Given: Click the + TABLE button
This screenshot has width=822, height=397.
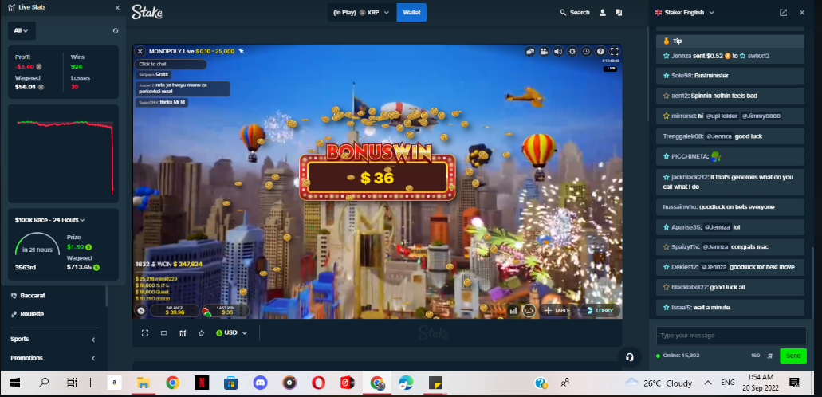Looking at the screenshot, I should [557, 310].
